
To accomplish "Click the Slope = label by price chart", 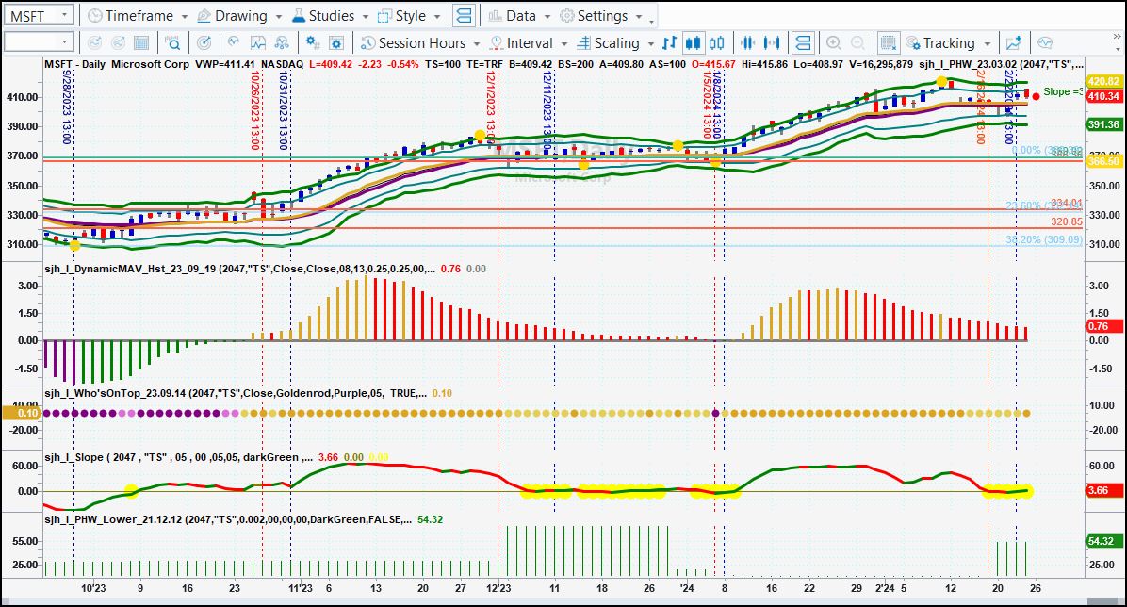I will [x=1063, y=91].
